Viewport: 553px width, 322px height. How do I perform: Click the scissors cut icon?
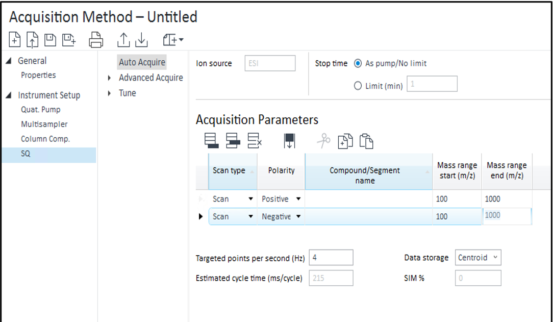(323, 141)
